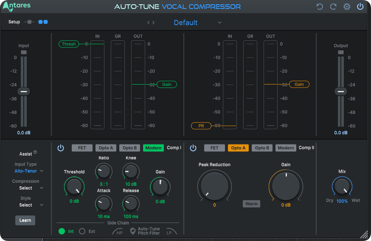Select the dual compressor setup icon

(x=43, y=22)
